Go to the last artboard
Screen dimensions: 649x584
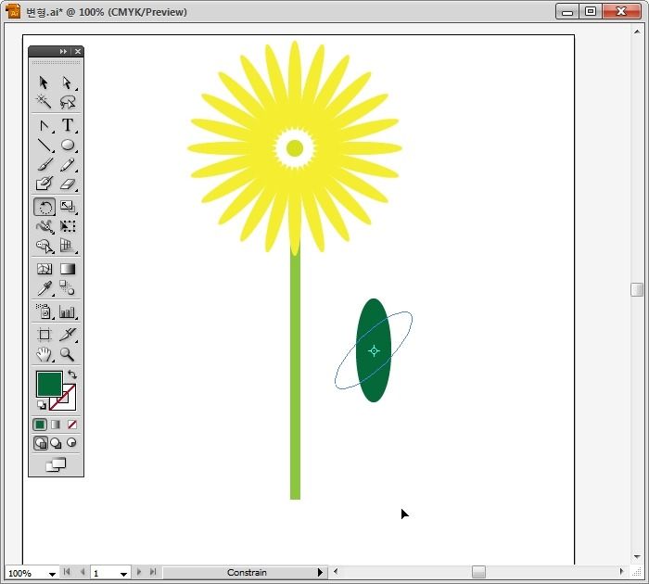153,572
